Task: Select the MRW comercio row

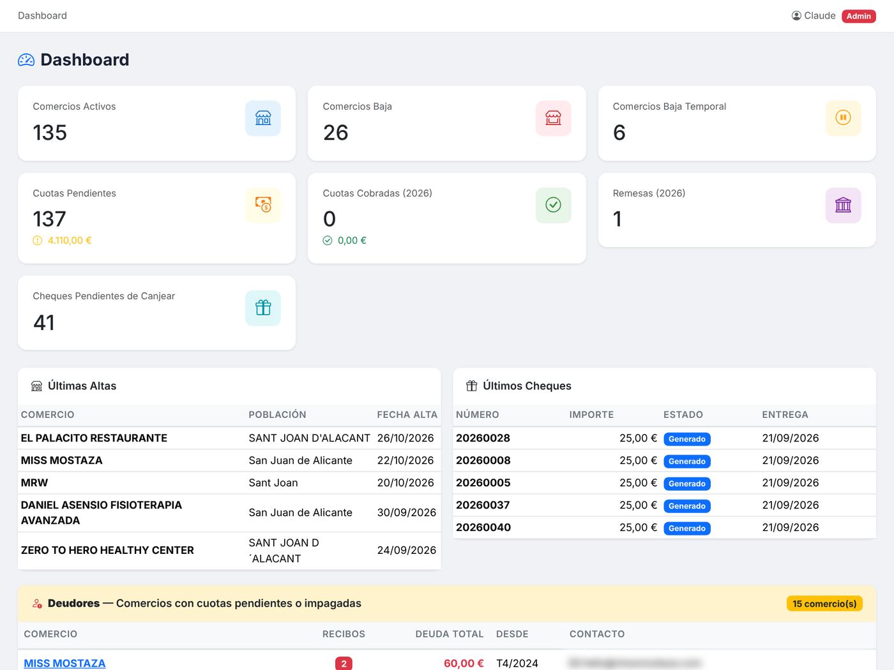Action: click(229, 483)
